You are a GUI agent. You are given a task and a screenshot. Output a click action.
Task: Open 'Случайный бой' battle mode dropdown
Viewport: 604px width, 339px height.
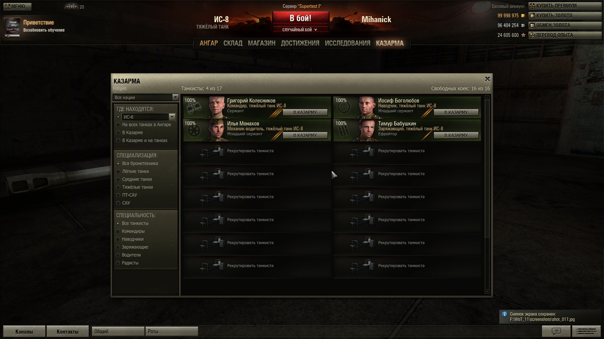tap(300, 30)
